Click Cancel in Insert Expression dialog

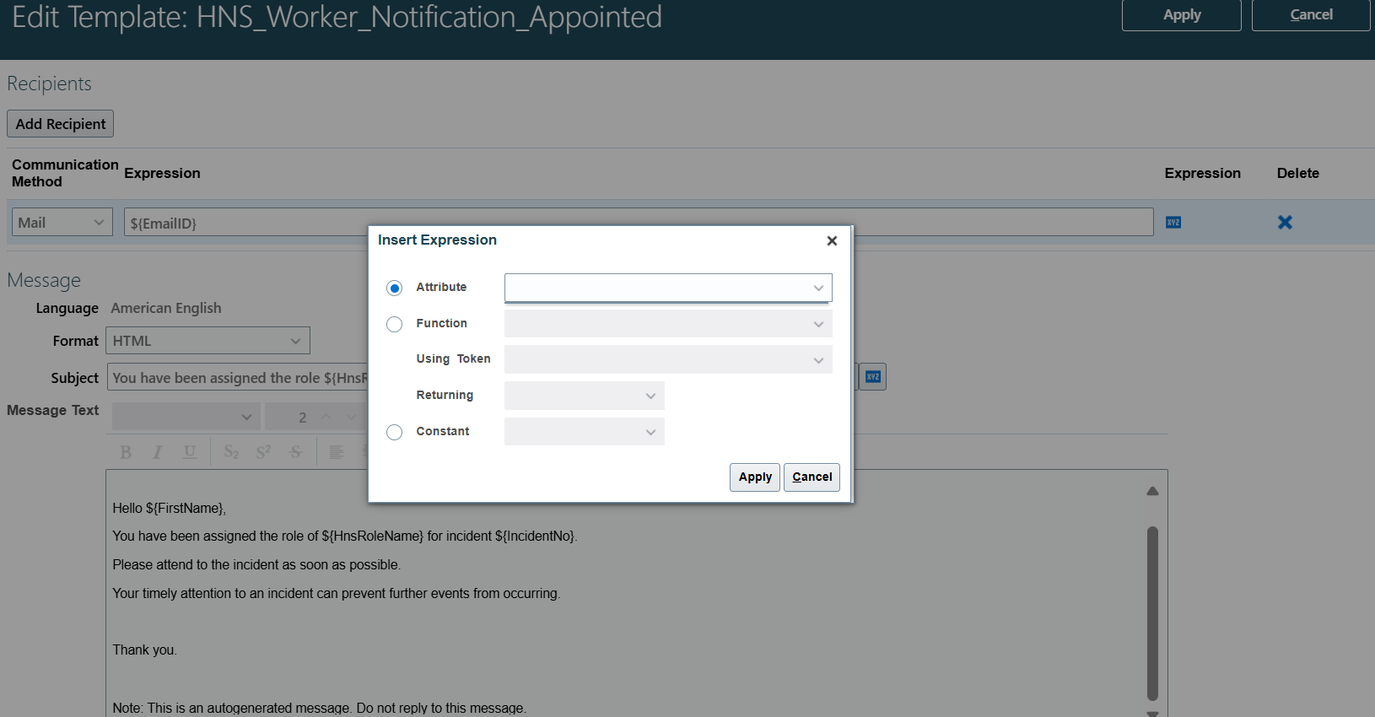click(812, 477)
